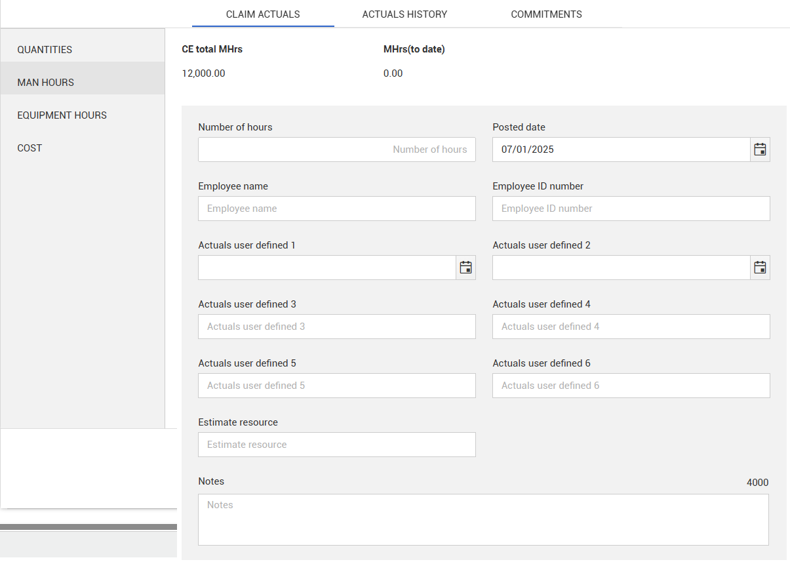Viewport: 790px width, 562px height.
Task: Open the Posted date calendar picker
Action: pyautogui.click(x=760, y=150)
